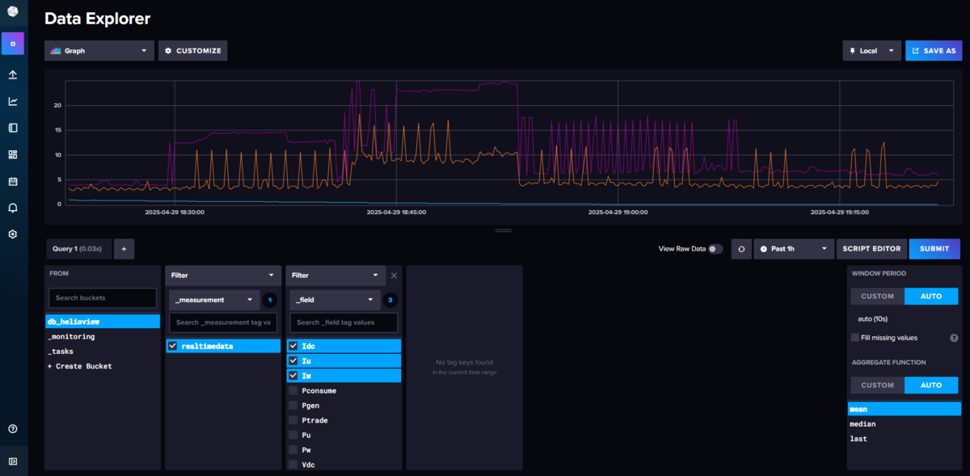Open the Load Data upload icon
The width and height of the screenshot is (970, 476).
tap(13, 74)
